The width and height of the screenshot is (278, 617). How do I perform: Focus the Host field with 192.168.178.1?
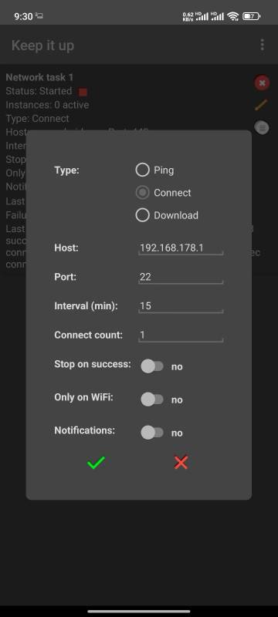[x=181, y=248]
